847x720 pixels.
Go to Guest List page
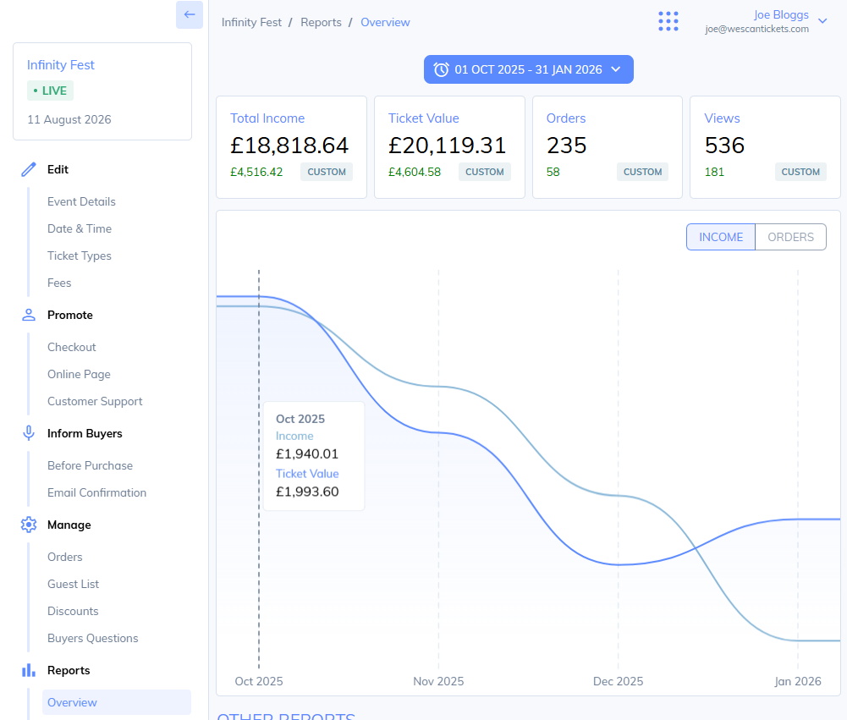click(73, 584)
